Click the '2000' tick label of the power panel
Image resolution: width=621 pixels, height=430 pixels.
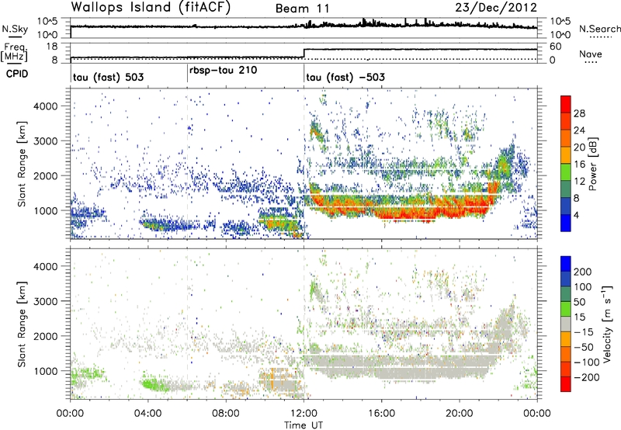(x=45, y=175)
